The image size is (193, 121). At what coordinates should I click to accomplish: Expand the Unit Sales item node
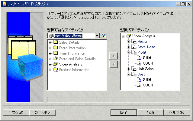pos(128,69)
